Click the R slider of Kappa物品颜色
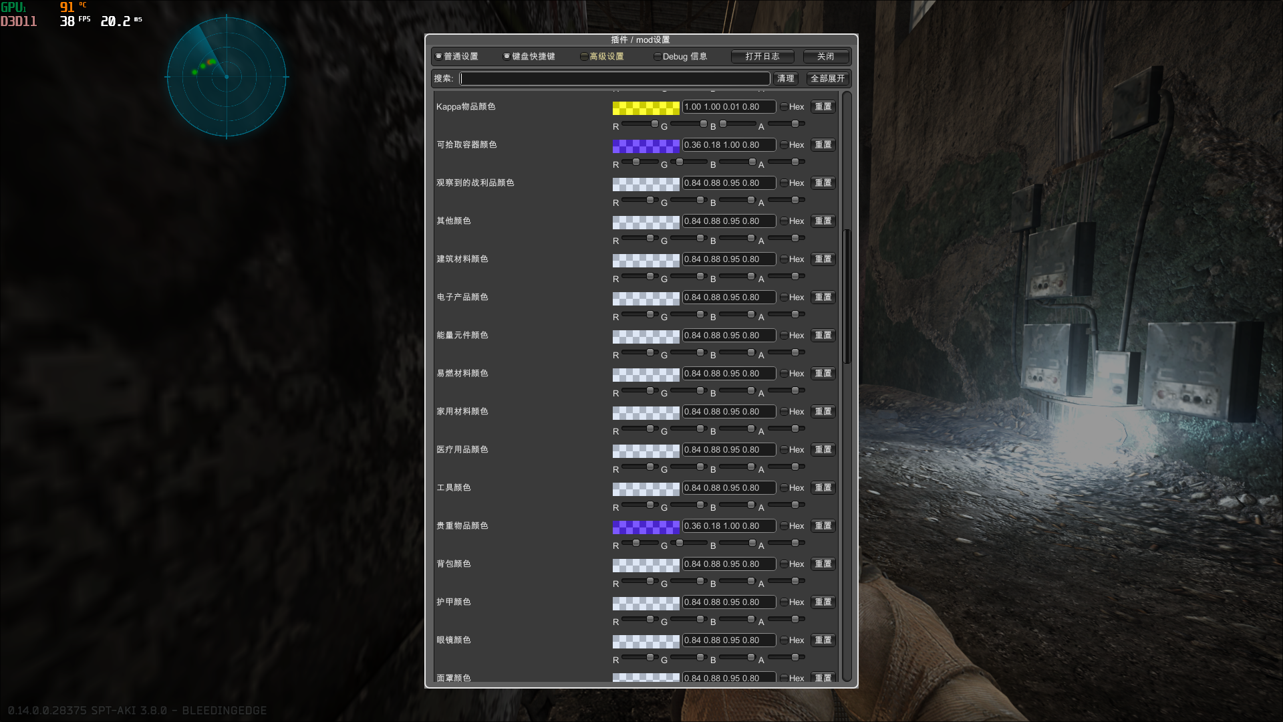This screenshot has height=722, width=1283. pos(640,124)
